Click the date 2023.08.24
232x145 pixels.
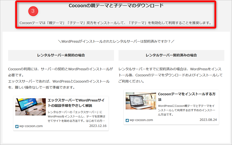coord(208,120)
